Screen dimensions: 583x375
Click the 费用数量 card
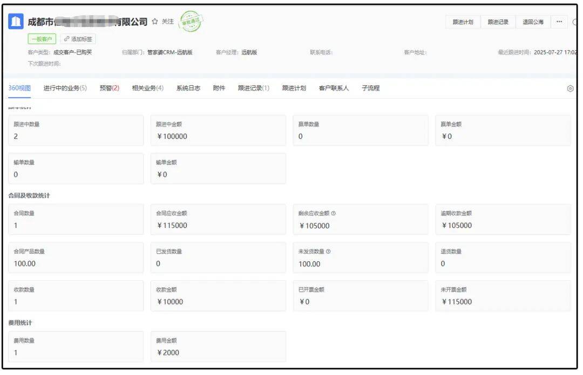pyautogui.click(x=76, y=347)
